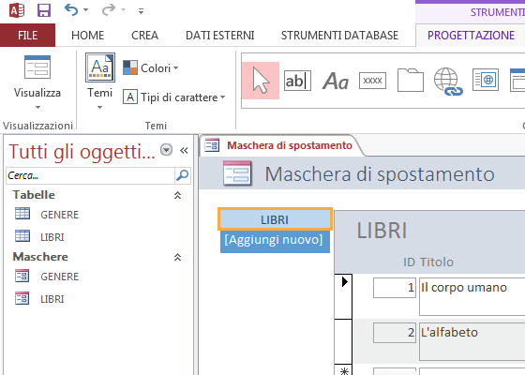Select the Text Box control tool
The height and width of the screenshot is (375, 525).
point(297,81)
